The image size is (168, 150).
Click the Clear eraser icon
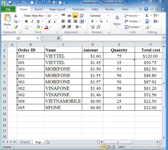pyautogui.click(x=147, y=27)
